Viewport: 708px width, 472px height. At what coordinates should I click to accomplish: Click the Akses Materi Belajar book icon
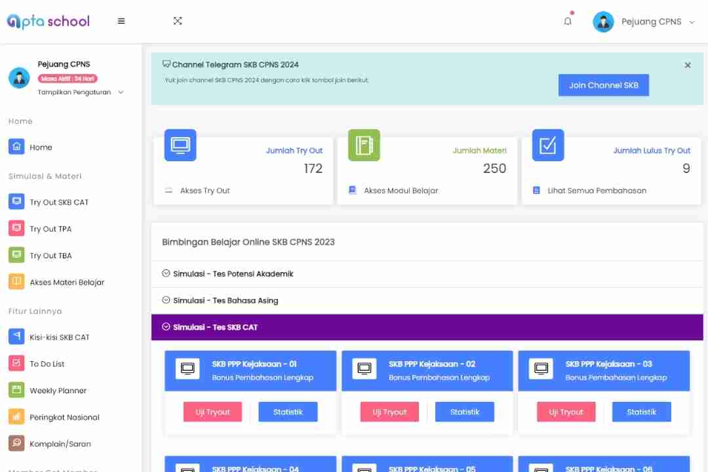click(x=16, y=281)
